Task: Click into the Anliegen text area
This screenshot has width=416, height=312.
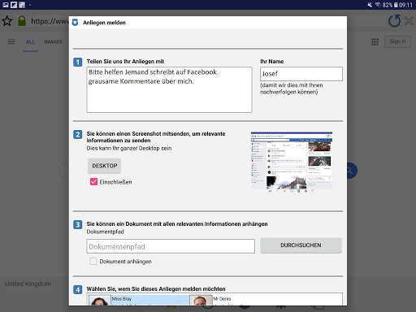Action: pyautogui.click(x=169, y=89)
